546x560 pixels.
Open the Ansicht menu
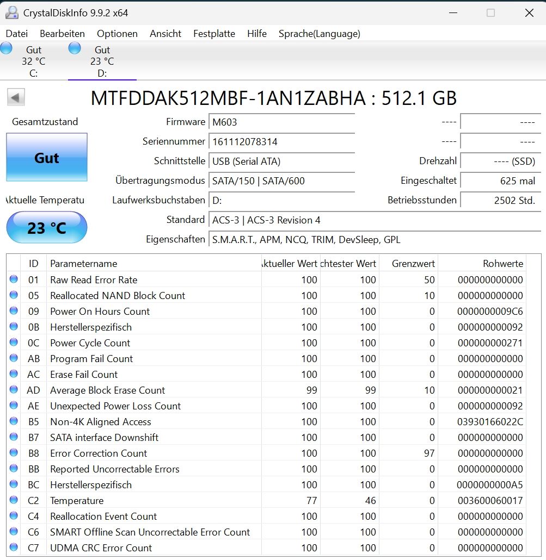pyautogui.click(x=165, y=34)
